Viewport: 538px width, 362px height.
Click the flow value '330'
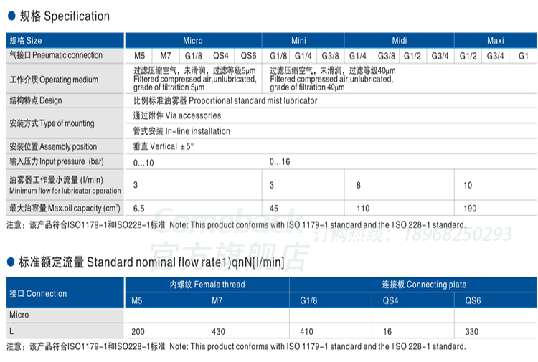[472, 331]
